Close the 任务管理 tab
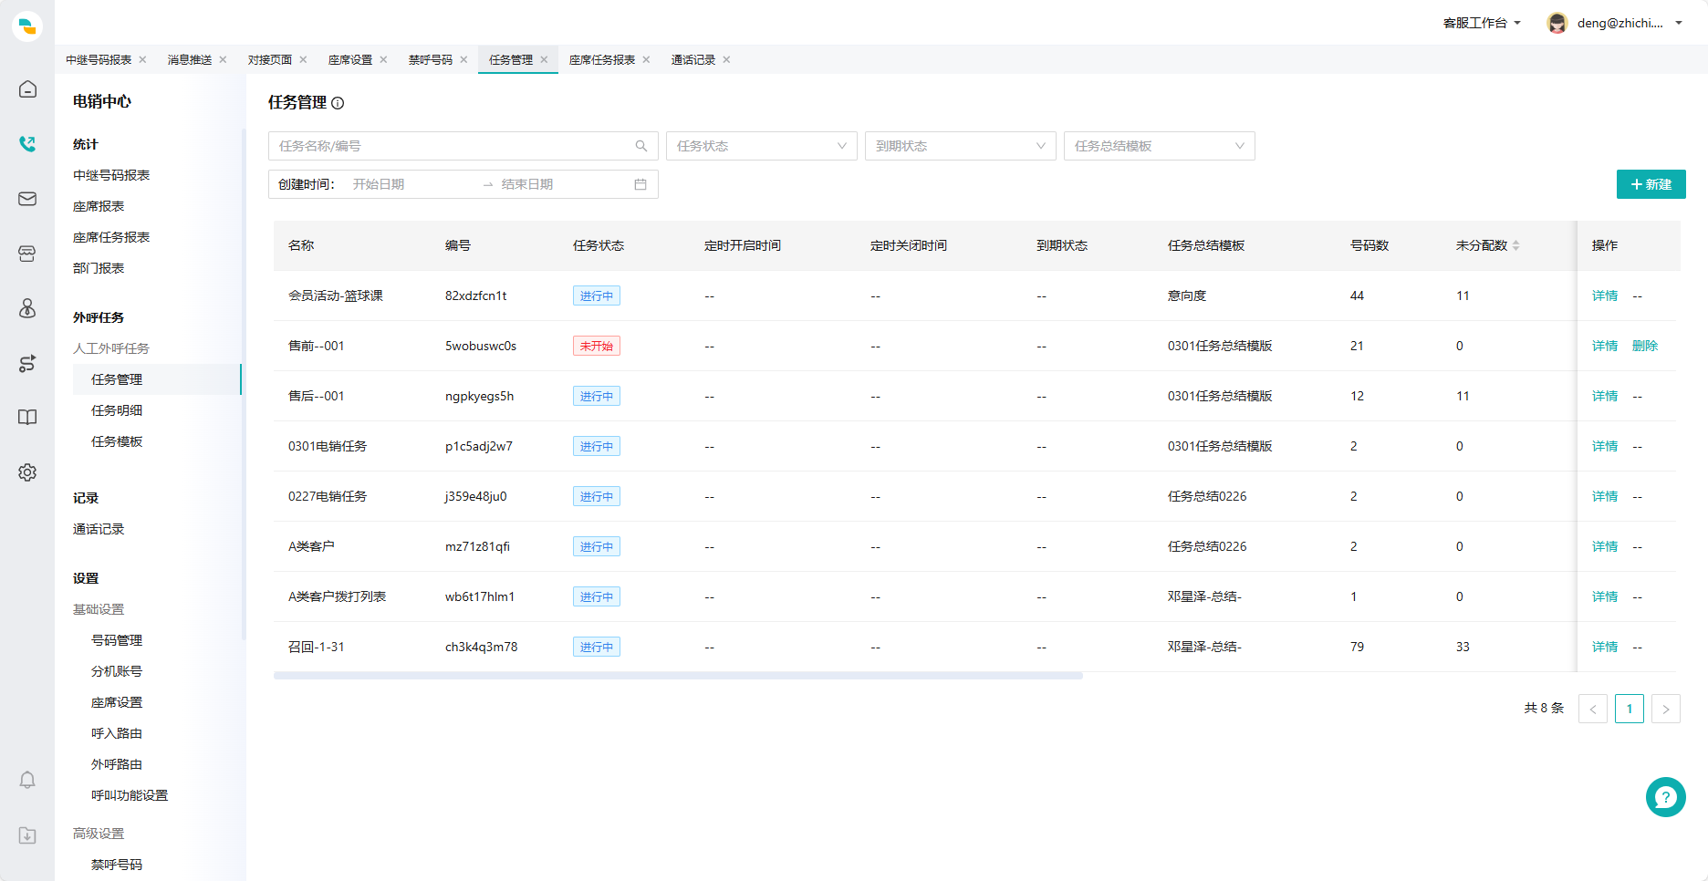The height and width of the screenshot is (881, 1708). click(544, 59)
